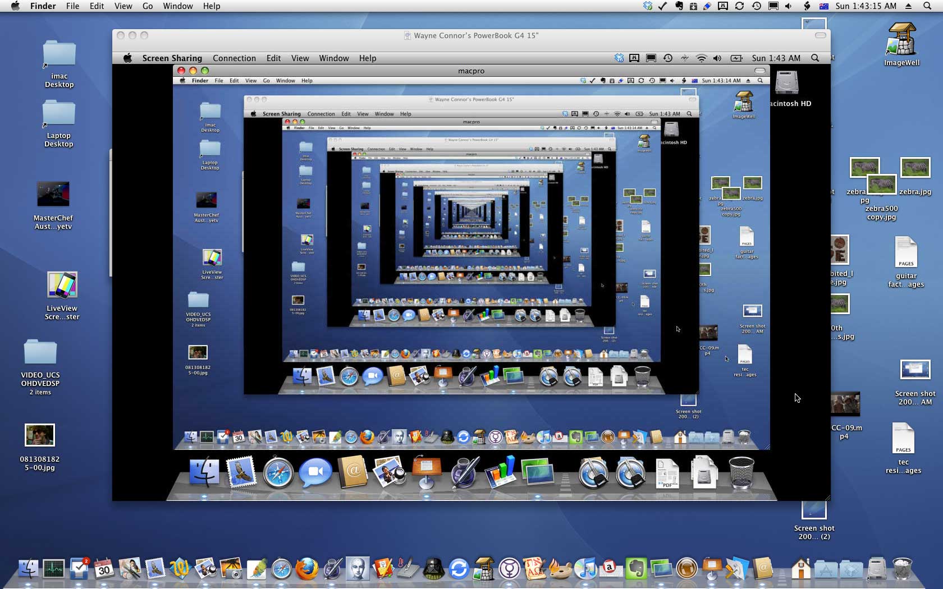This screenshot has width=943, height=589.
Task: Open Safari in the outermost bottom dock
Action: click(281, 568)
